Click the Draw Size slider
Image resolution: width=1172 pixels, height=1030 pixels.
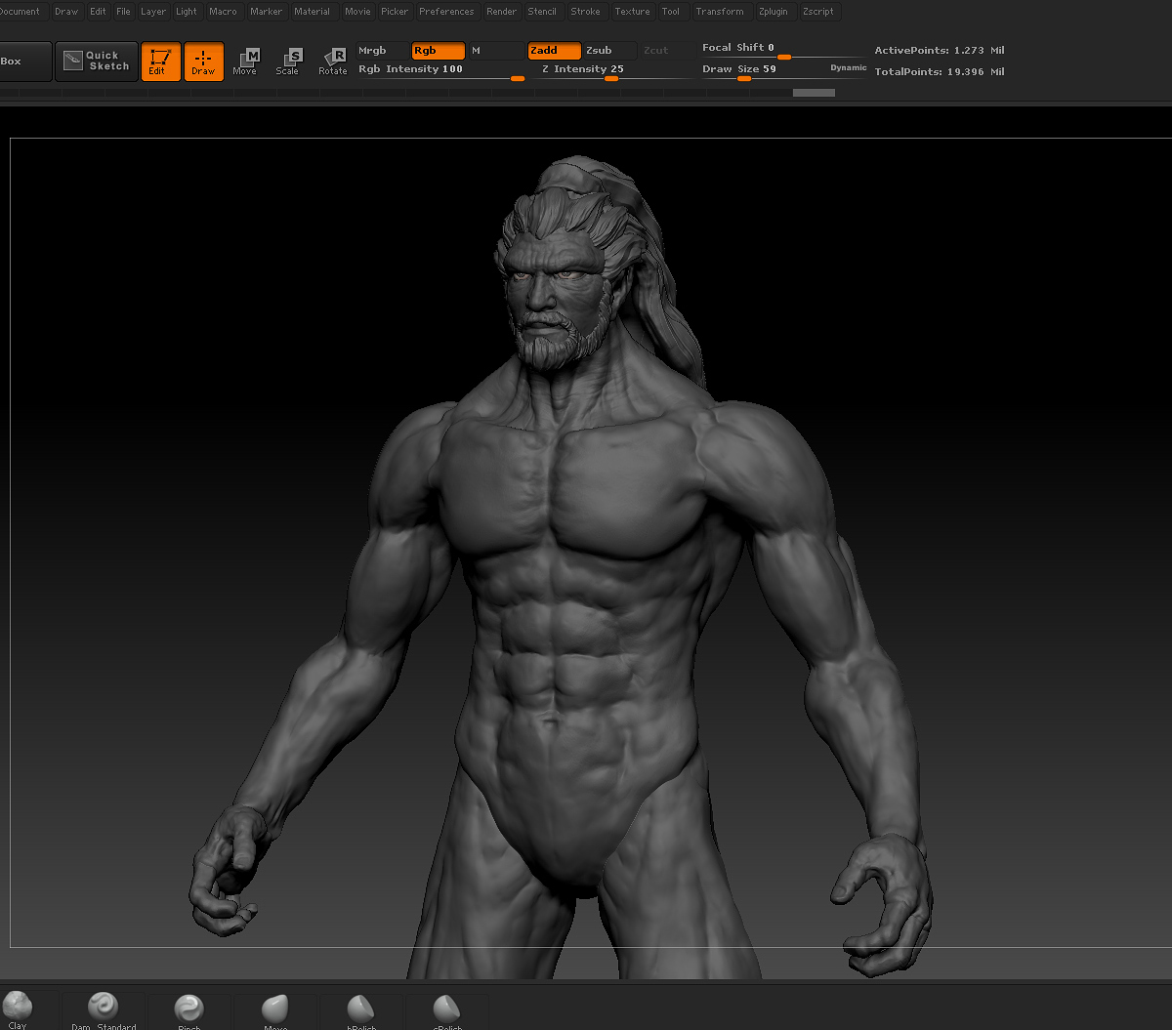click(764, 70)
